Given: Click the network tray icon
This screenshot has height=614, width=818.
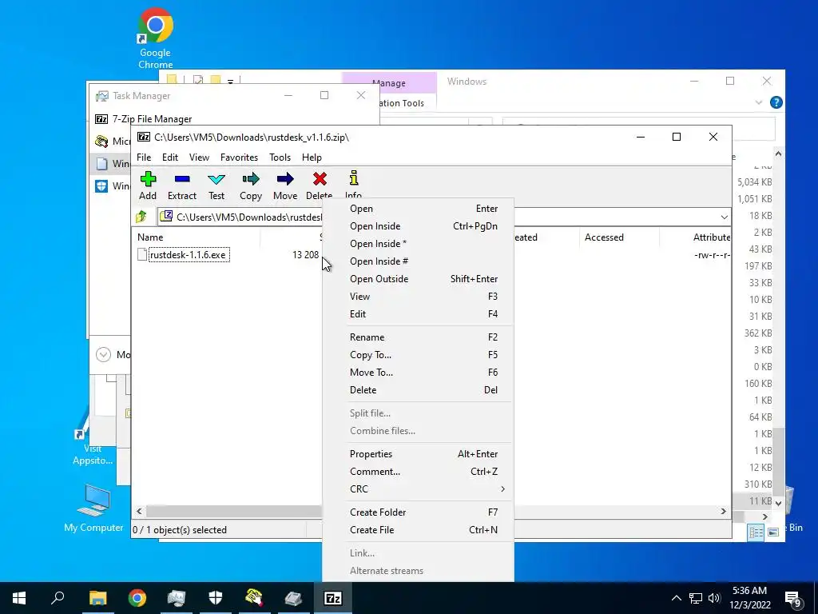Looking at the screenshot, I should [696, 598].
